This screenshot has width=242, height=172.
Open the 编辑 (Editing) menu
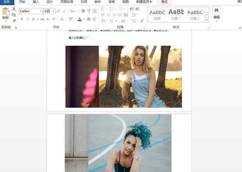(216, 17)
